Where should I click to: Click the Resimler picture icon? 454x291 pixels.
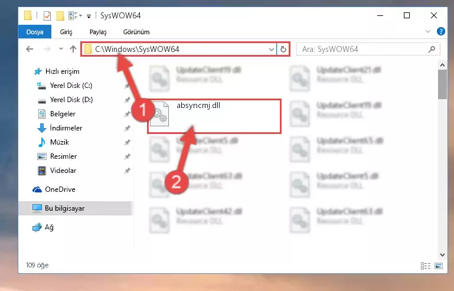(42, 156)
